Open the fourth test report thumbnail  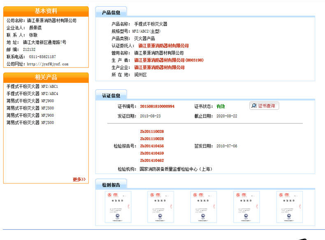(x=247, y=207)
